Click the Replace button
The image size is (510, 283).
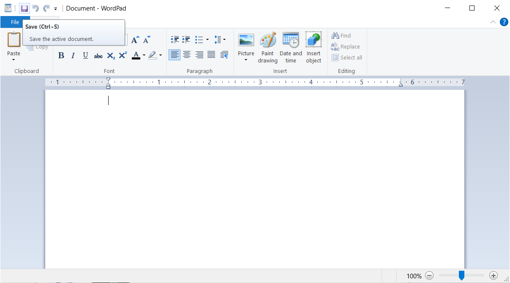point(346,47)
